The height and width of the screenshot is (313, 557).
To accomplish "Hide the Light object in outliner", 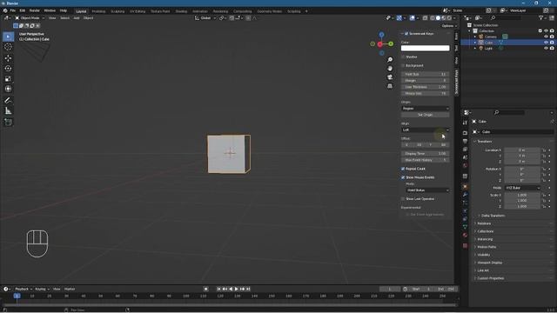I will point(546,49).
